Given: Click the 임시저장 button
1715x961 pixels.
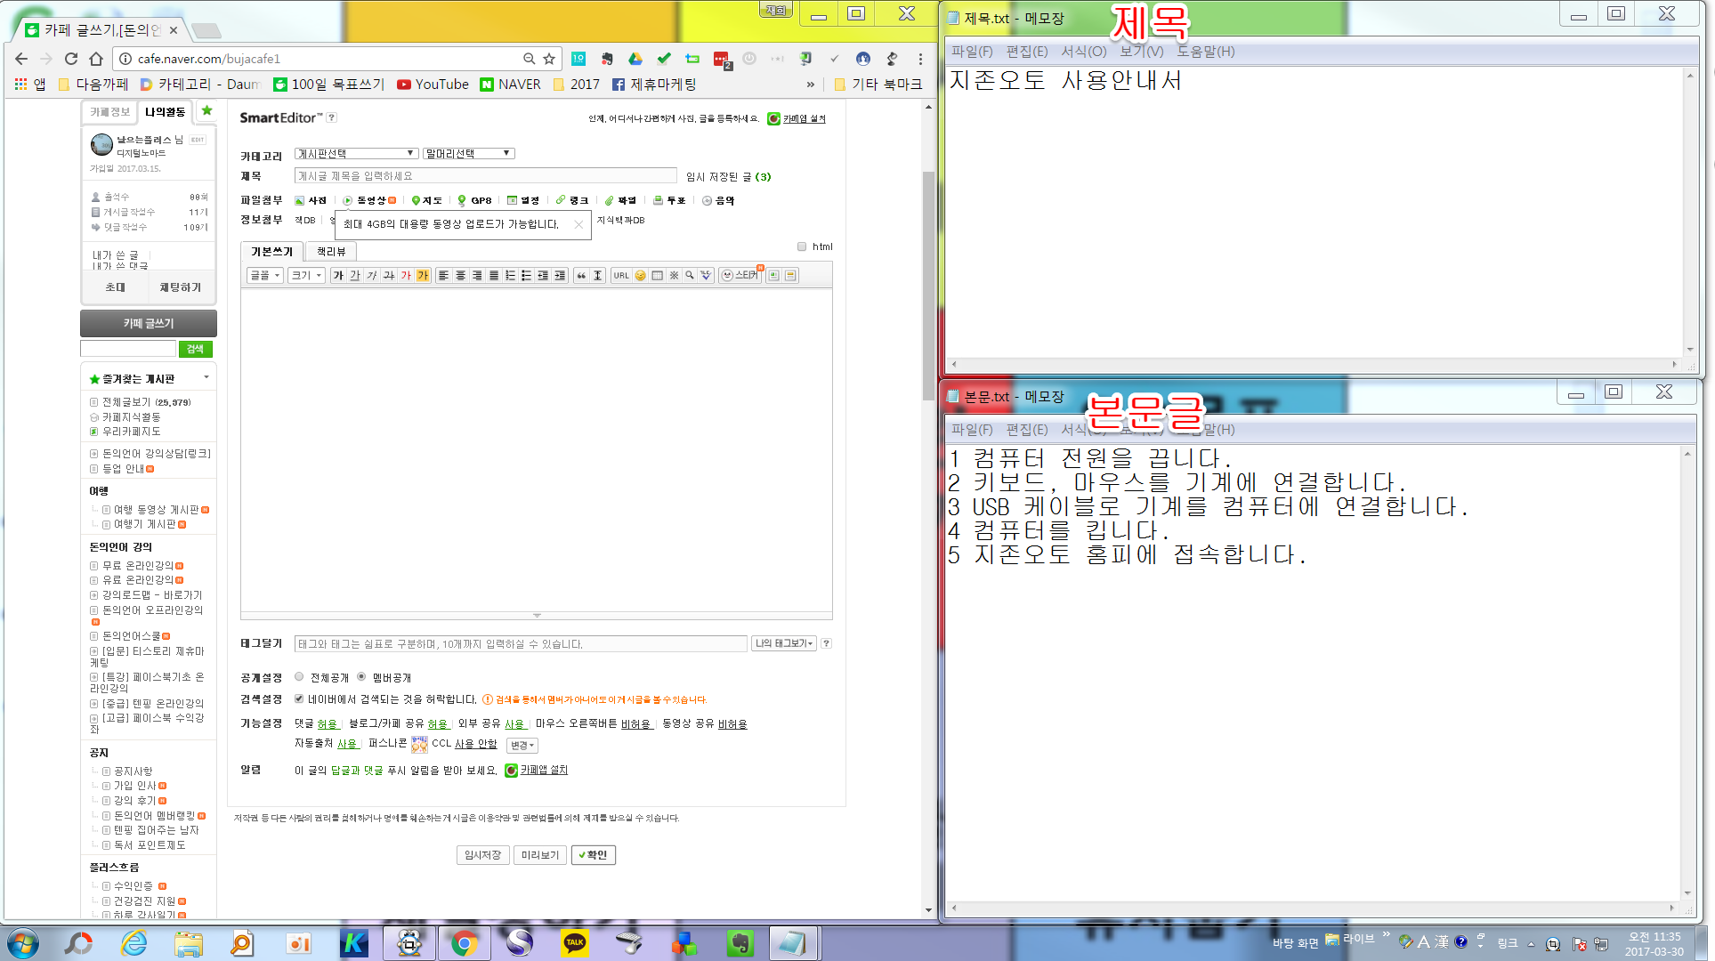Looking at the screenshot, I should coord(482,855).
